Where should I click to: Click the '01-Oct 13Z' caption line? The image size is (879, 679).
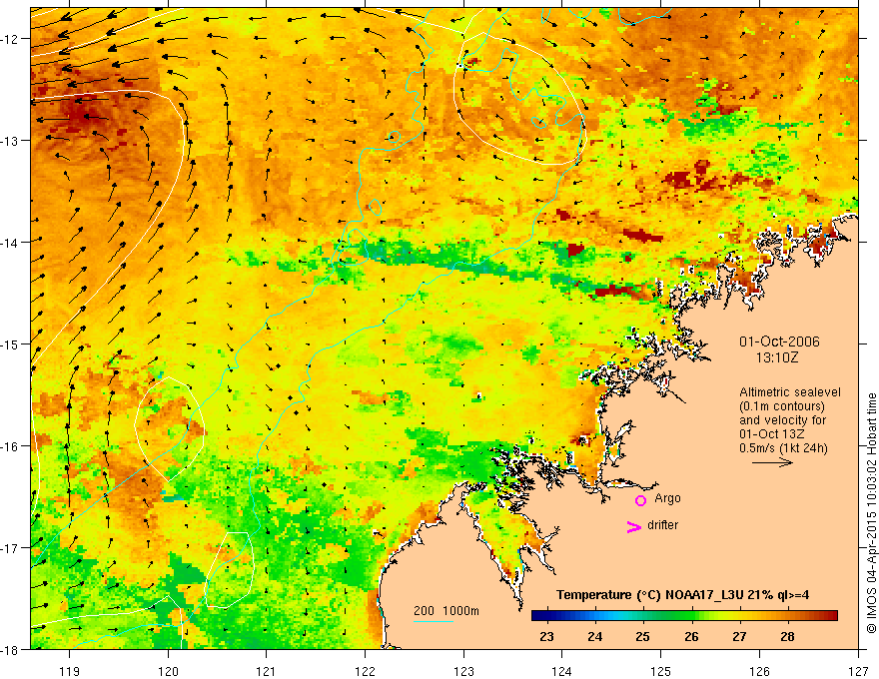click(x=771, y=434)
